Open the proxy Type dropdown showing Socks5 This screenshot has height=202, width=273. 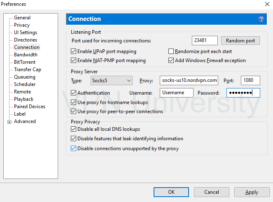click(112, 81)
